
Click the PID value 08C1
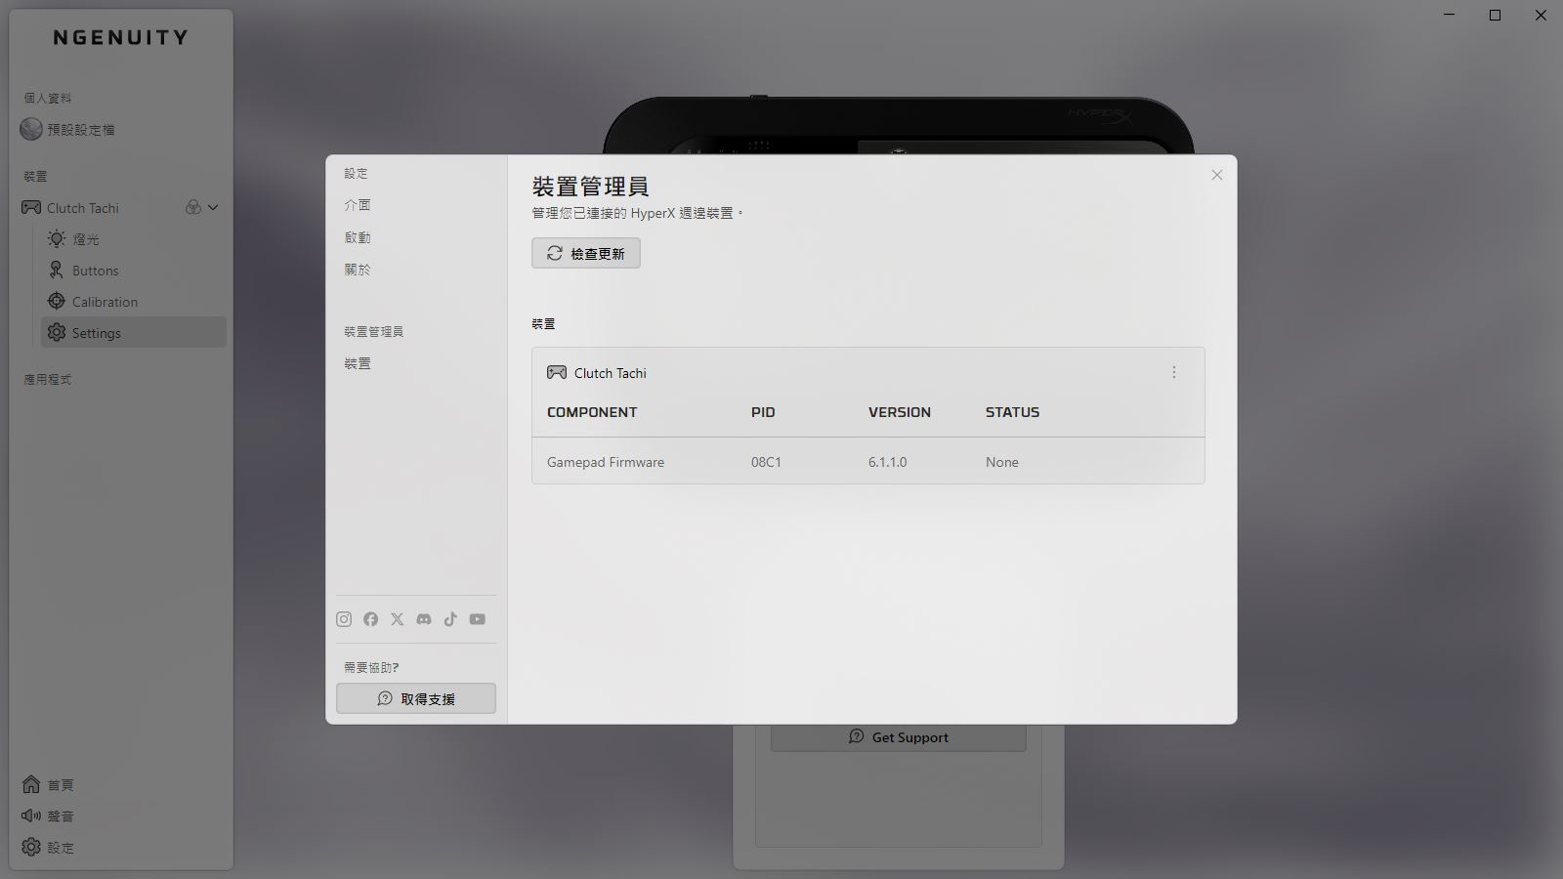766,462
